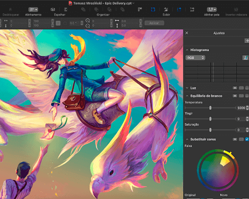Click the Temperatura value field 5000
Image resolution: width=249 pixels, height=199 pixels.
241,108
